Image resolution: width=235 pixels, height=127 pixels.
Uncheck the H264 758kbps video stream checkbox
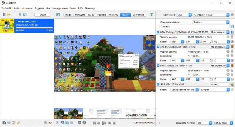(x=158, y=32)
